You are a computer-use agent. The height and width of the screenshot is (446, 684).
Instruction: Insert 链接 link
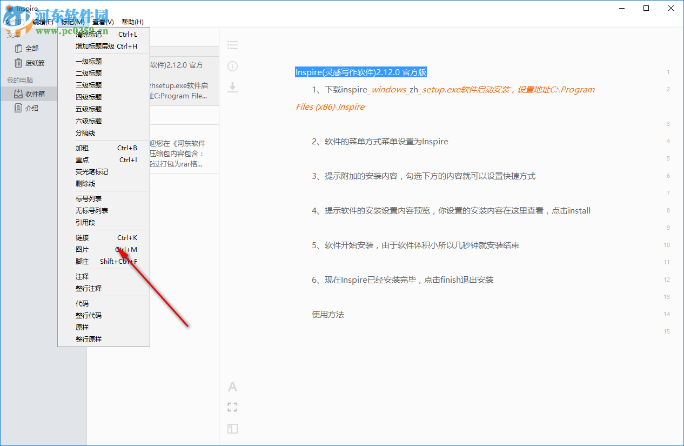click(x=104, y=238)
